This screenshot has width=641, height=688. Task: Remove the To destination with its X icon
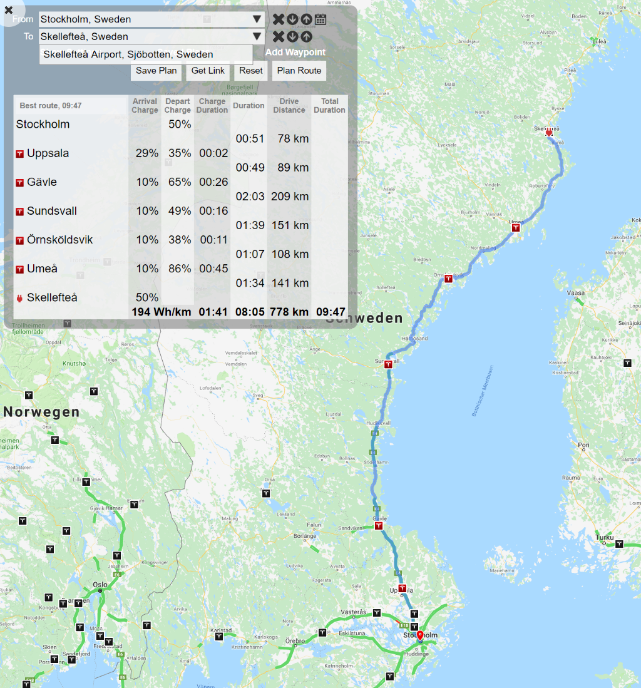[x=278, y=36]
